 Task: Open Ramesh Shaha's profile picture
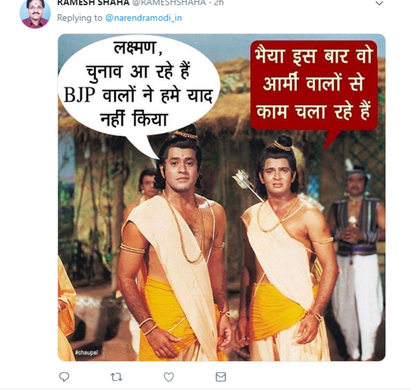[x=35, y=13]
